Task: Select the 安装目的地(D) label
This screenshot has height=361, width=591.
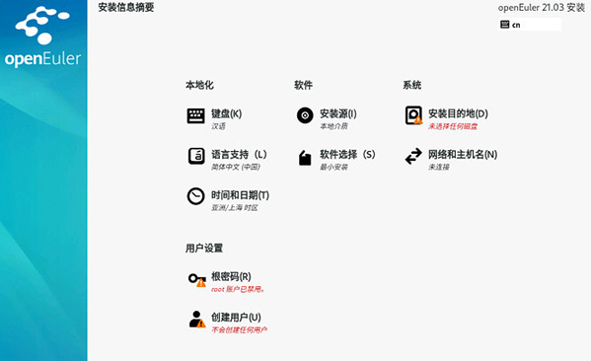Action: pos(458,113)
